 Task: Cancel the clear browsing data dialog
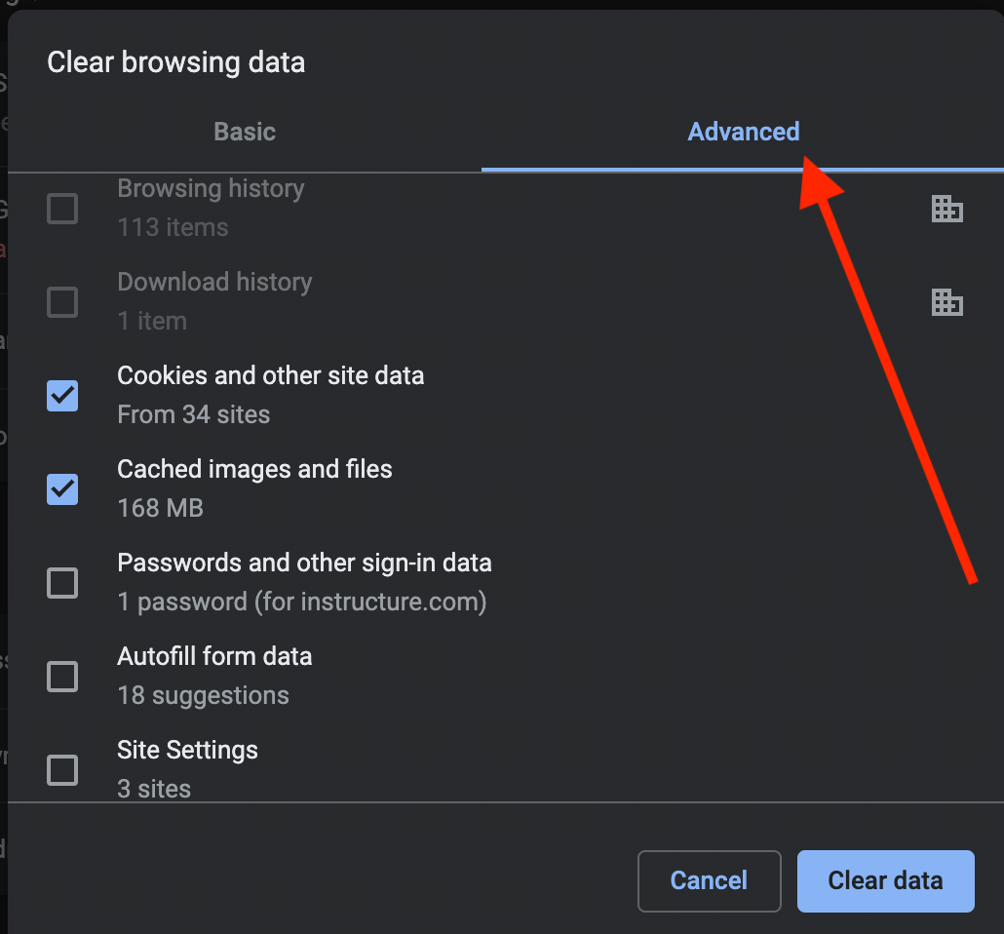point(709,880)
